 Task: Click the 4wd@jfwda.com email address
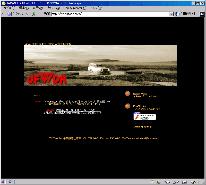(148, 138)
